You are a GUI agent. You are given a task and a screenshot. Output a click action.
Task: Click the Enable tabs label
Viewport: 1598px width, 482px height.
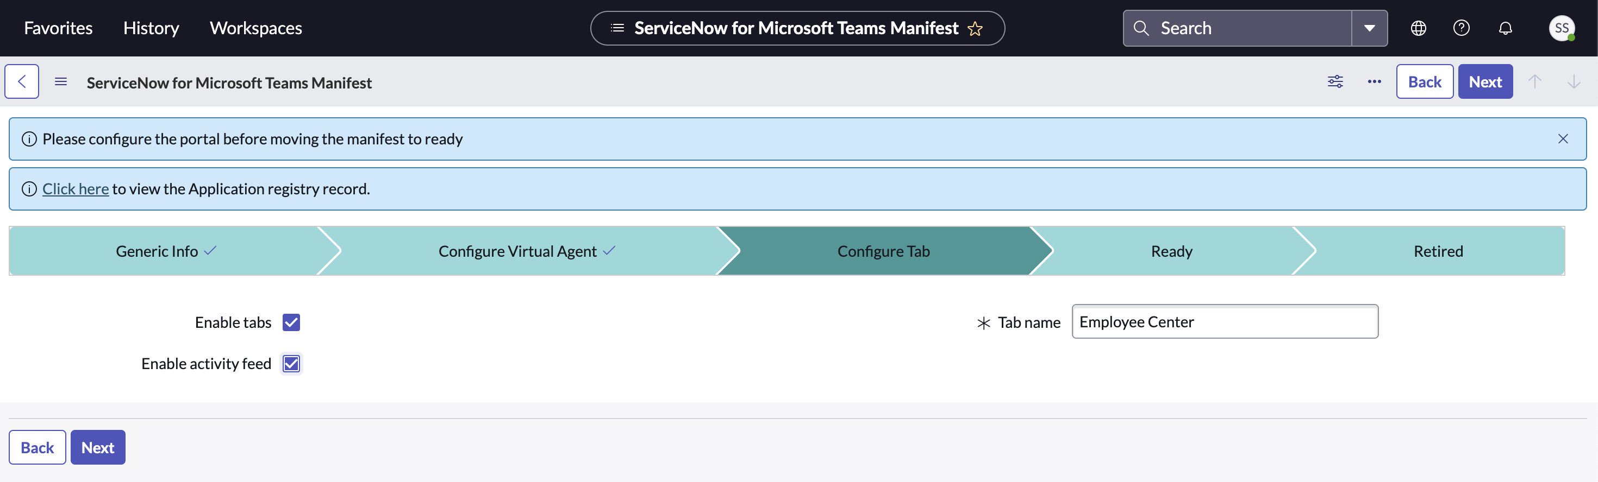click(233, 322)
